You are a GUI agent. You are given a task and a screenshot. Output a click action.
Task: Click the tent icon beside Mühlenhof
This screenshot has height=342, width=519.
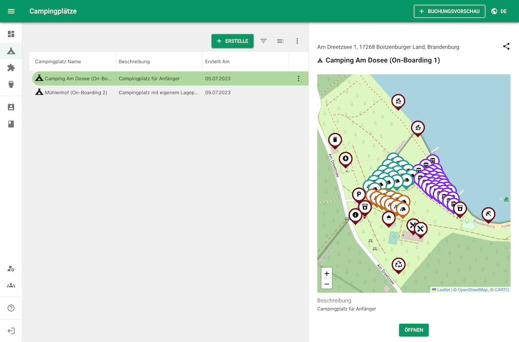tap(40, 92)
